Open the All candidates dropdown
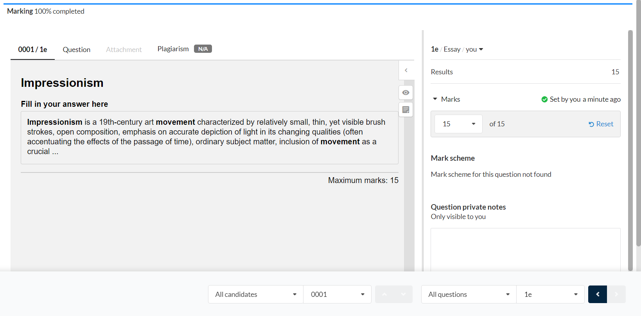The image size is (641, 316). 256,294
